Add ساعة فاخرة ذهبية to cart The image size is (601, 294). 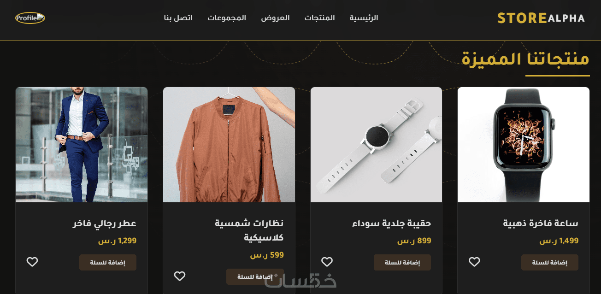pyautogui.click(x=549, y=262)
